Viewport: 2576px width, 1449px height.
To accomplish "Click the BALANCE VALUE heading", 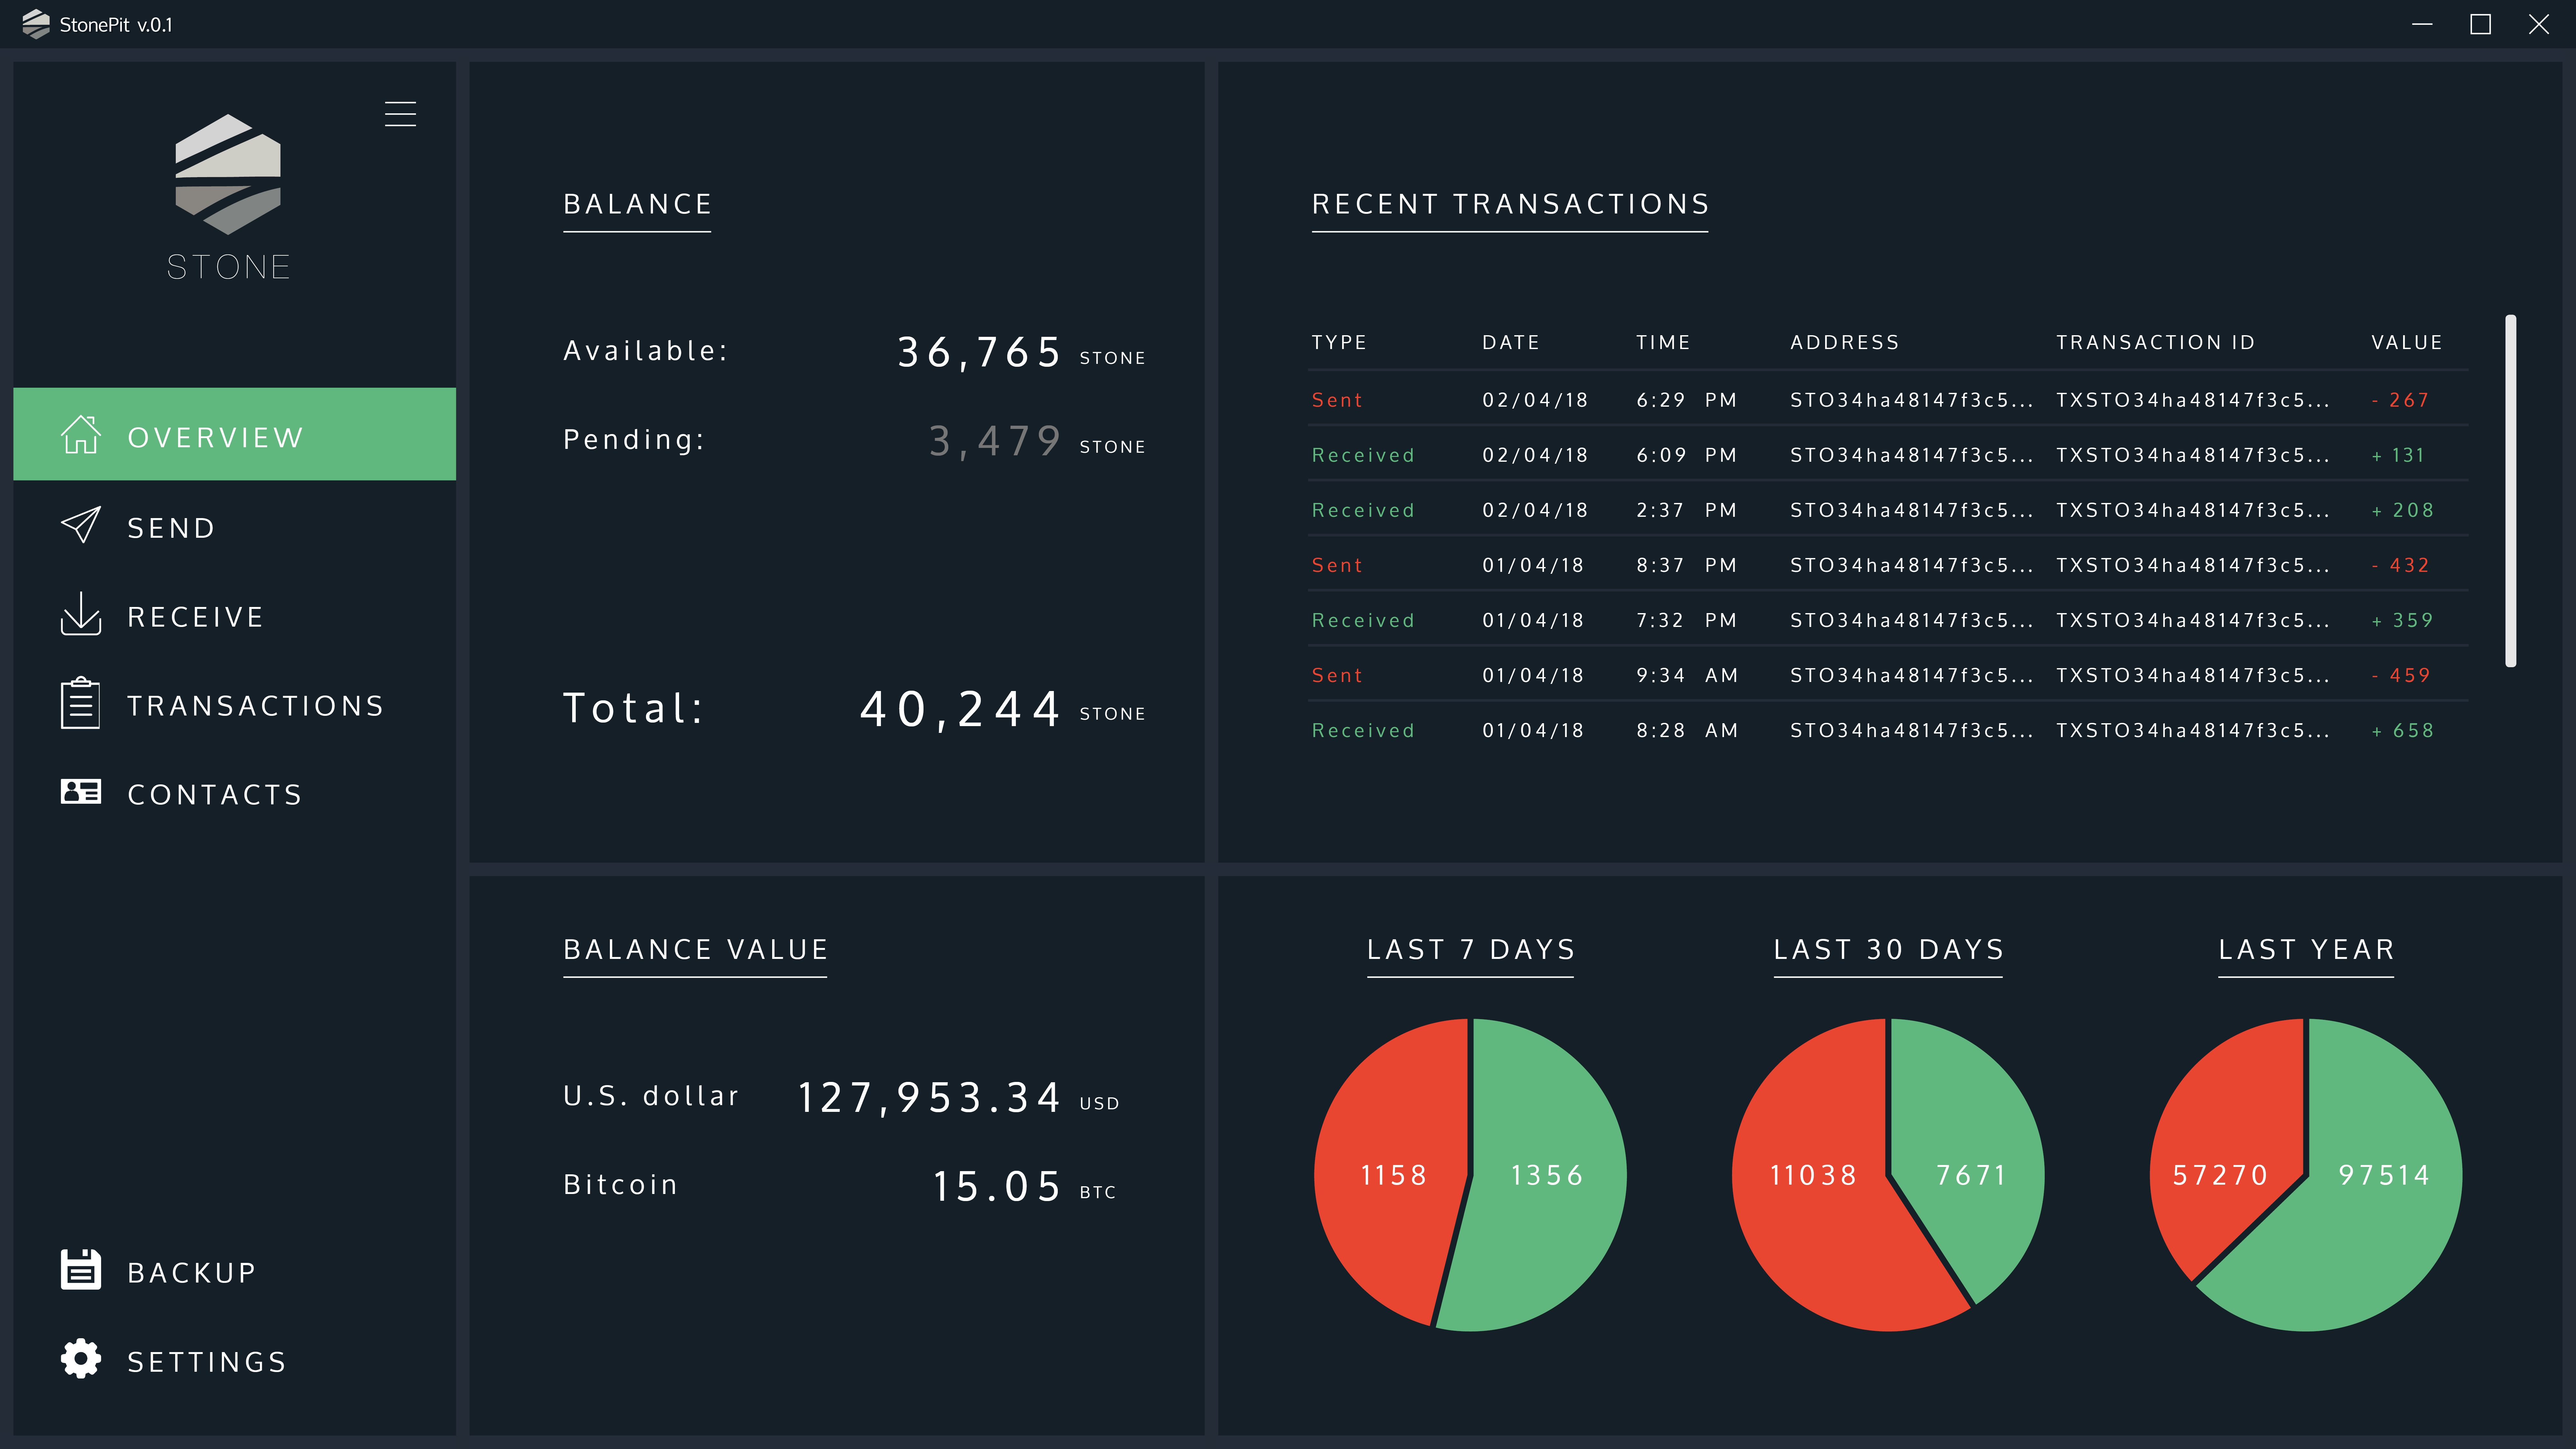I will (x=696, y=949).
